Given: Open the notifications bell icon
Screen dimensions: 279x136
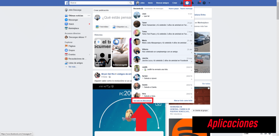Looking at the screenshot, I should pyautogui.click(x=193, y=3).
